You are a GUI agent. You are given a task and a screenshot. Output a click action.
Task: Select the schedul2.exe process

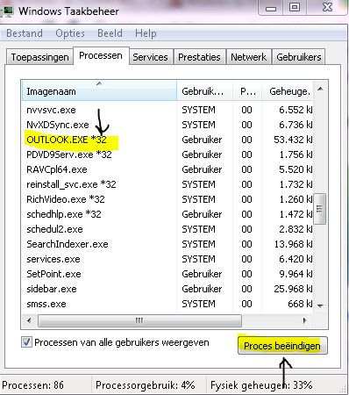167,229
